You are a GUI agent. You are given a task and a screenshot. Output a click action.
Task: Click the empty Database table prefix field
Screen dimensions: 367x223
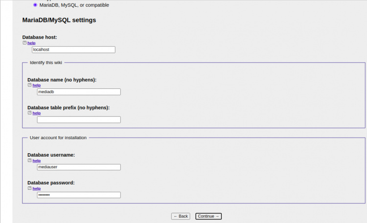pos(78,120)
